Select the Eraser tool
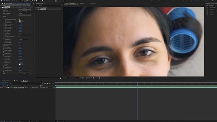217x122 pixels. (x=37, y=1)
